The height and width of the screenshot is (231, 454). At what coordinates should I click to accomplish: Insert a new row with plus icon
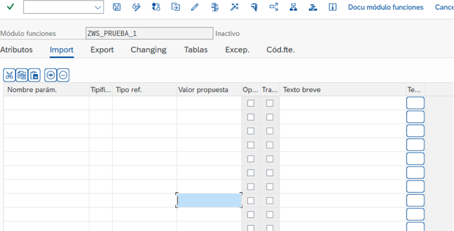[x=50, y=75]
